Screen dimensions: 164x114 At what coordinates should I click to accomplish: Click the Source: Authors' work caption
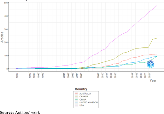tap(20, 112)
